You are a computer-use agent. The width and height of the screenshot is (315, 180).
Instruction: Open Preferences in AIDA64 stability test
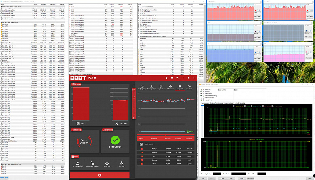pos(250,178)
